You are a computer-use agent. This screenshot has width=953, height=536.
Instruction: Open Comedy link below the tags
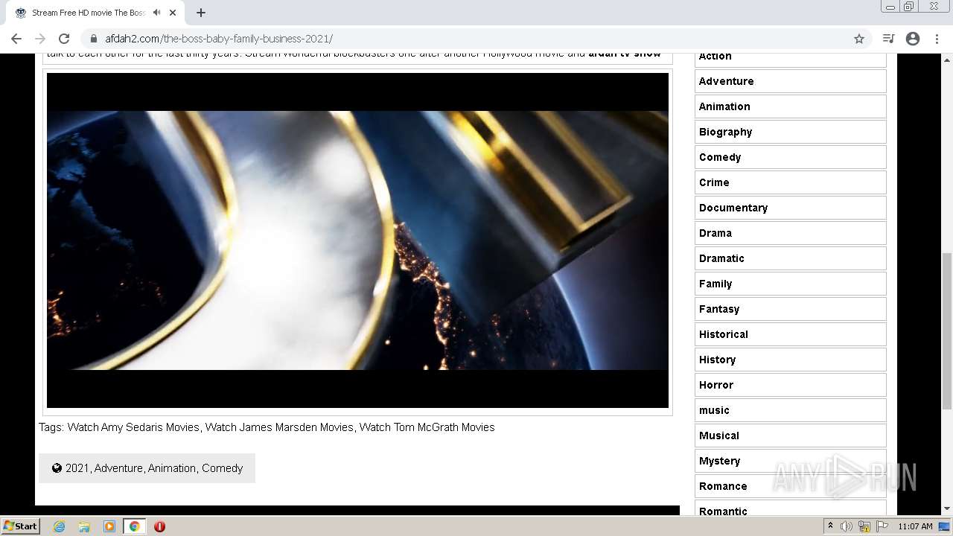coord(222,468)
